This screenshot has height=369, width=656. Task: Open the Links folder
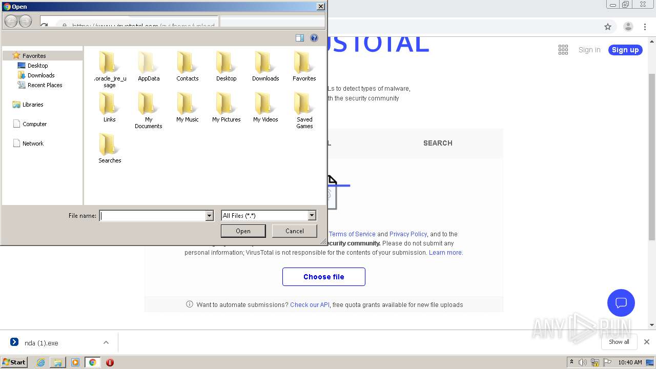tap(110, 108)
